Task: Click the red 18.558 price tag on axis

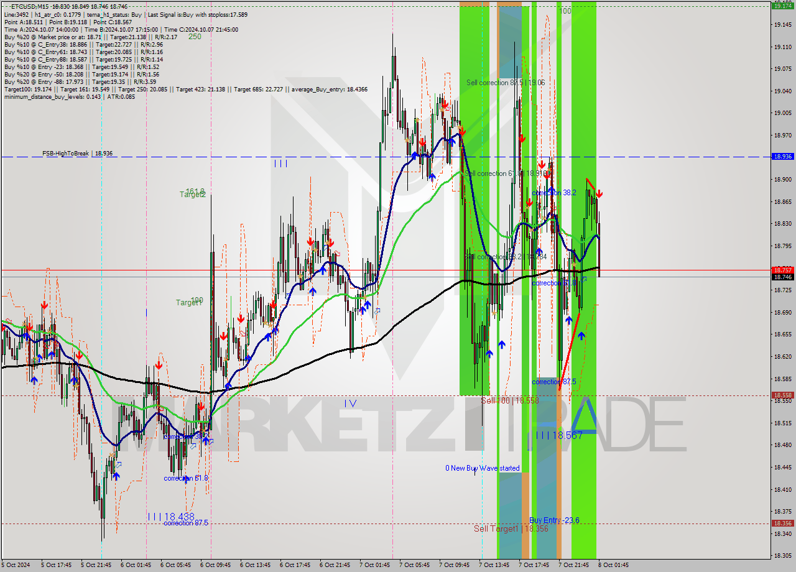Action: [x=782, y=395]
